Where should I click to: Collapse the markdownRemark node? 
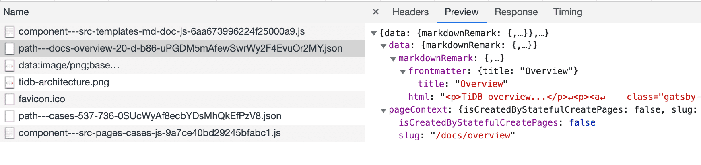pyautogui.click(x=393, y=59)
